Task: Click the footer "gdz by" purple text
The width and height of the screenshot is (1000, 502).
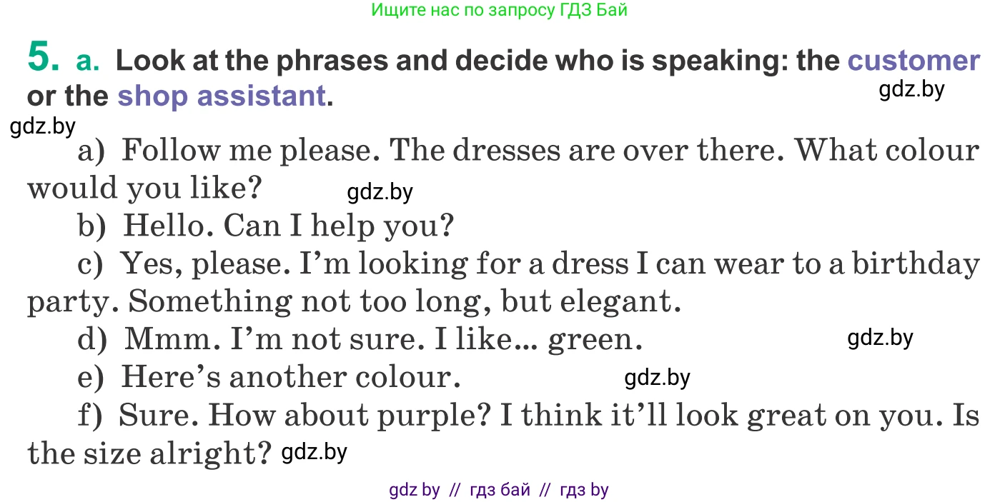Action: 414,490
